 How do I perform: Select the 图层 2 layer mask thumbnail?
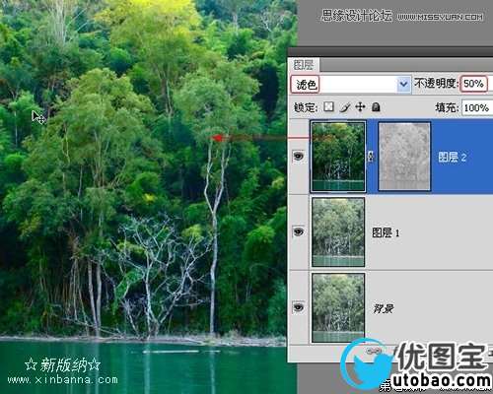tap(404, 157)
